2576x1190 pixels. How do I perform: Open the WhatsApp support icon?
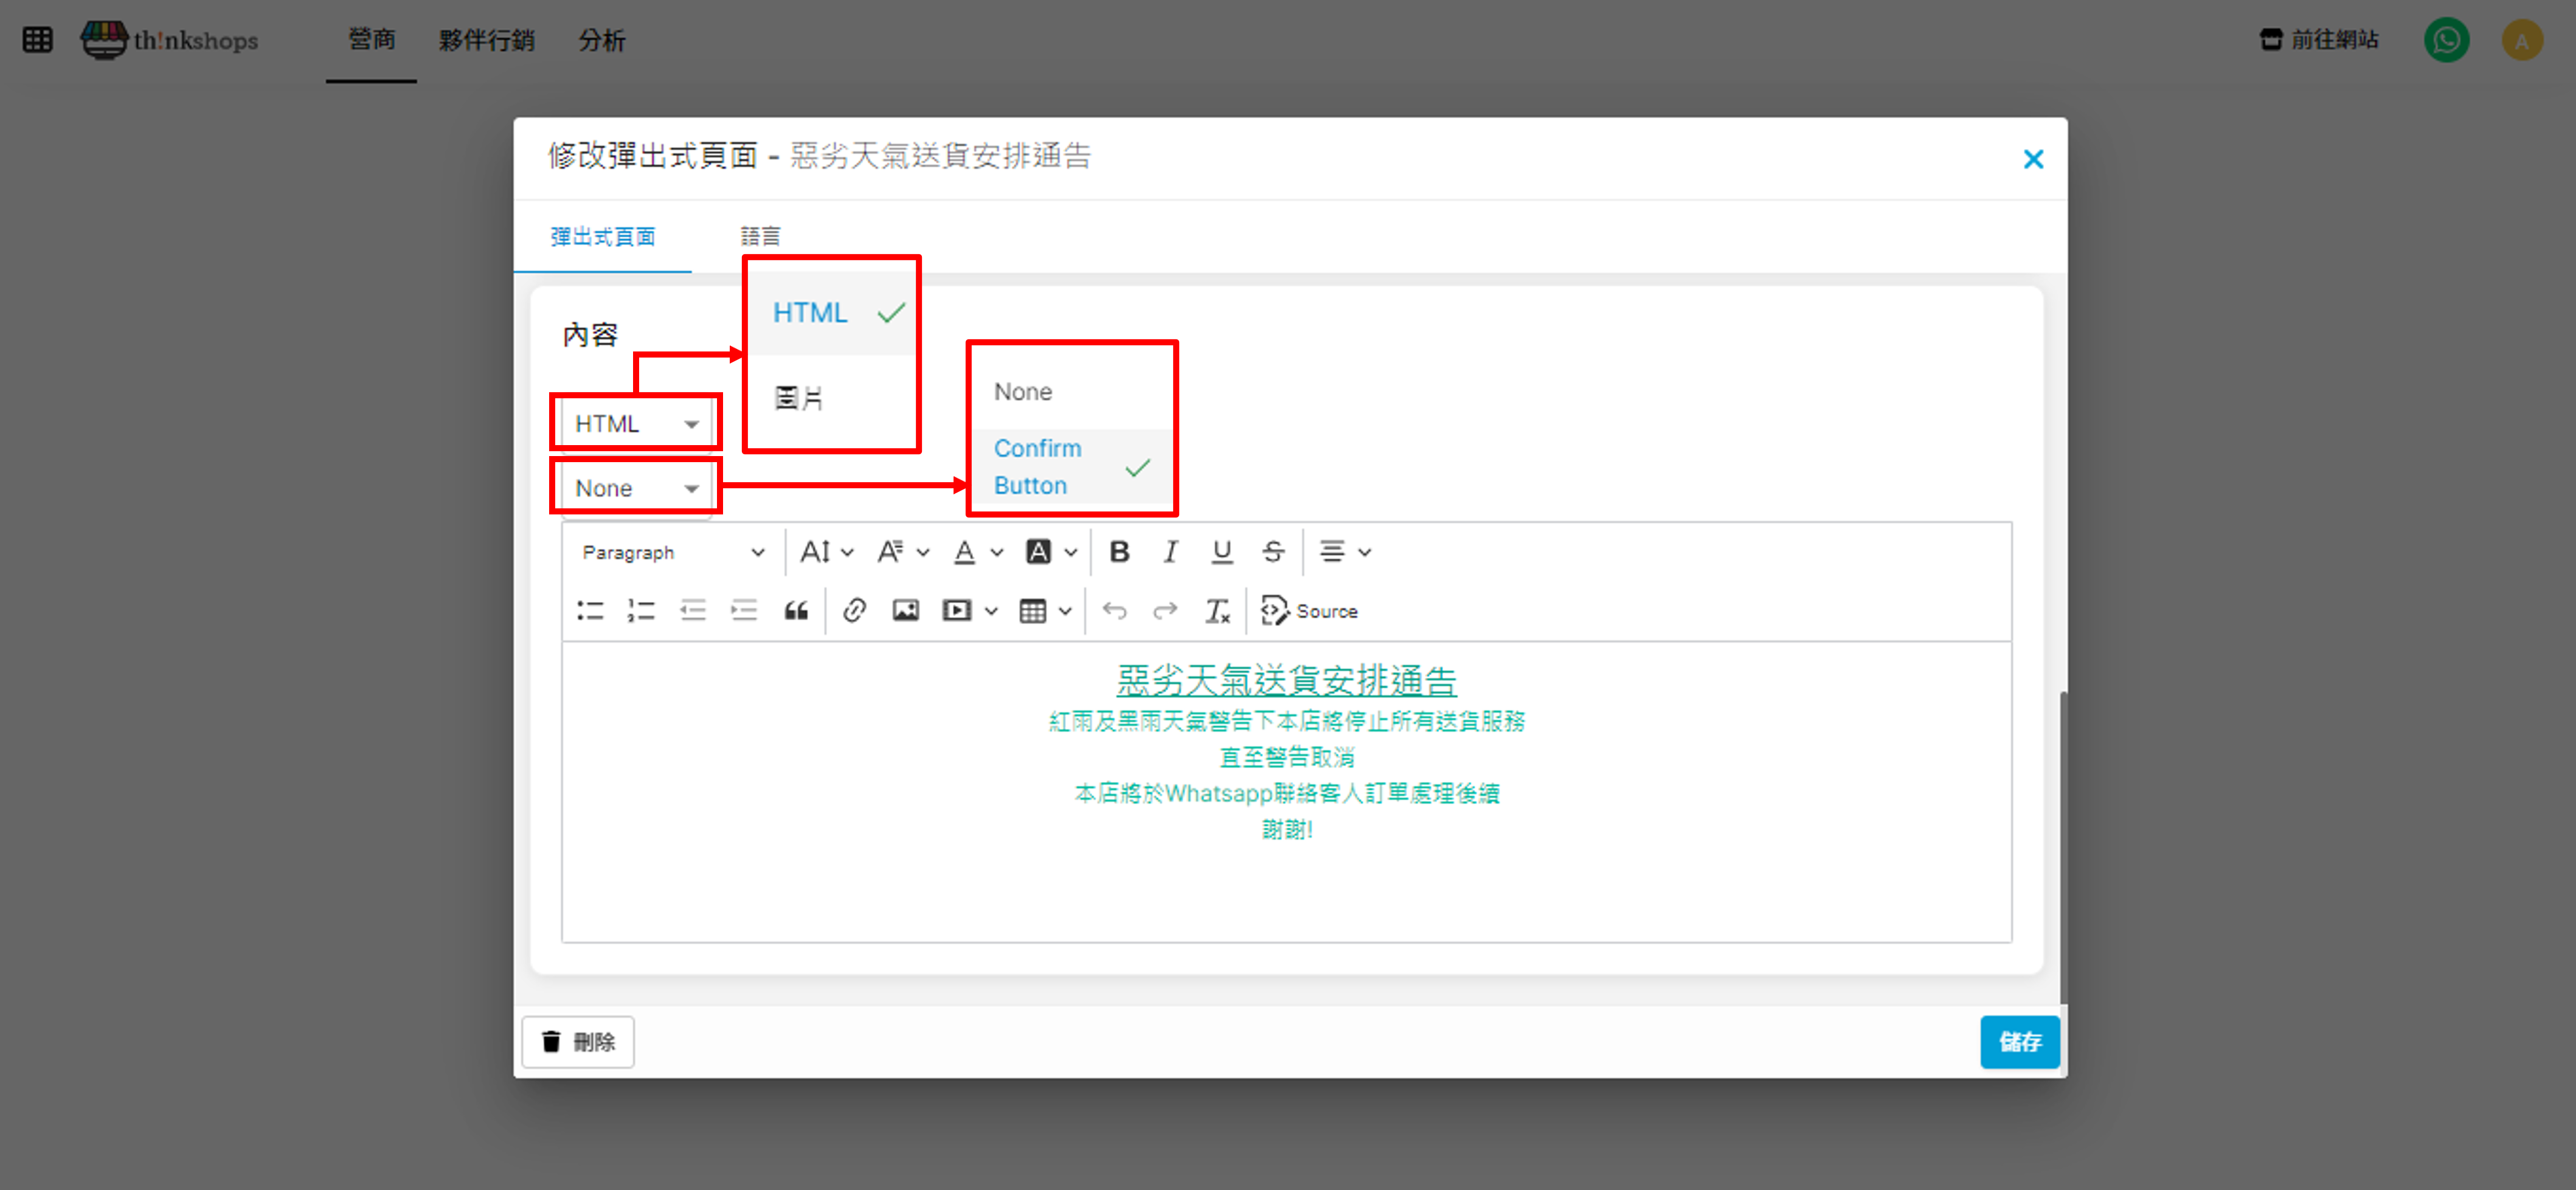(x=2446, y=40)
